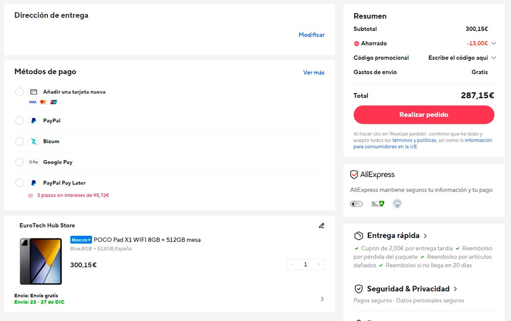Choose Bizum as payment method

click(x=20, y=142)
